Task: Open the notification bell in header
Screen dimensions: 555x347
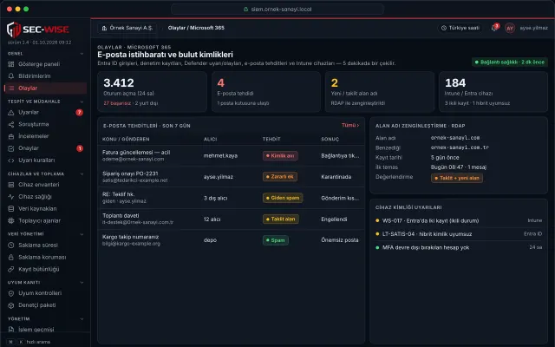Action: tap(494, 28)
